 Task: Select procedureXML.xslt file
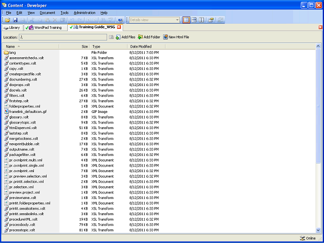(23, 219)
